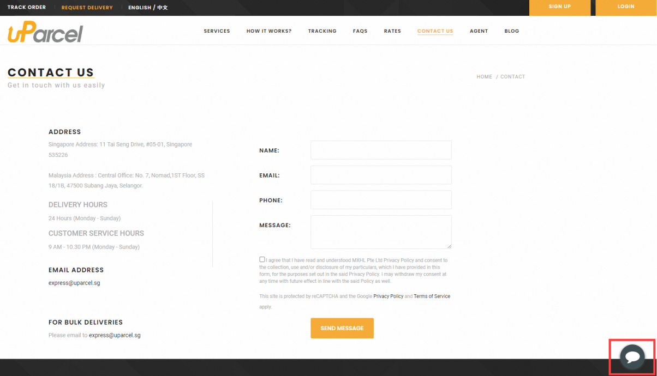
Task: Click the Delivery Hours heading
Action: [78, 205]
